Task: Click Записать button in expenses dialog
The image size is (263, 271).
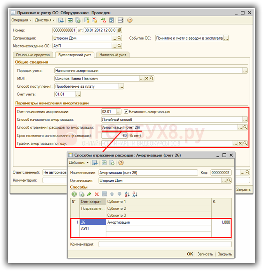Action: (x=205, y=254)
